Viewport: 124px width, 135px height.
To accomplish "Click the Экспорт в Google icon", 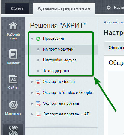I will 38,82.
